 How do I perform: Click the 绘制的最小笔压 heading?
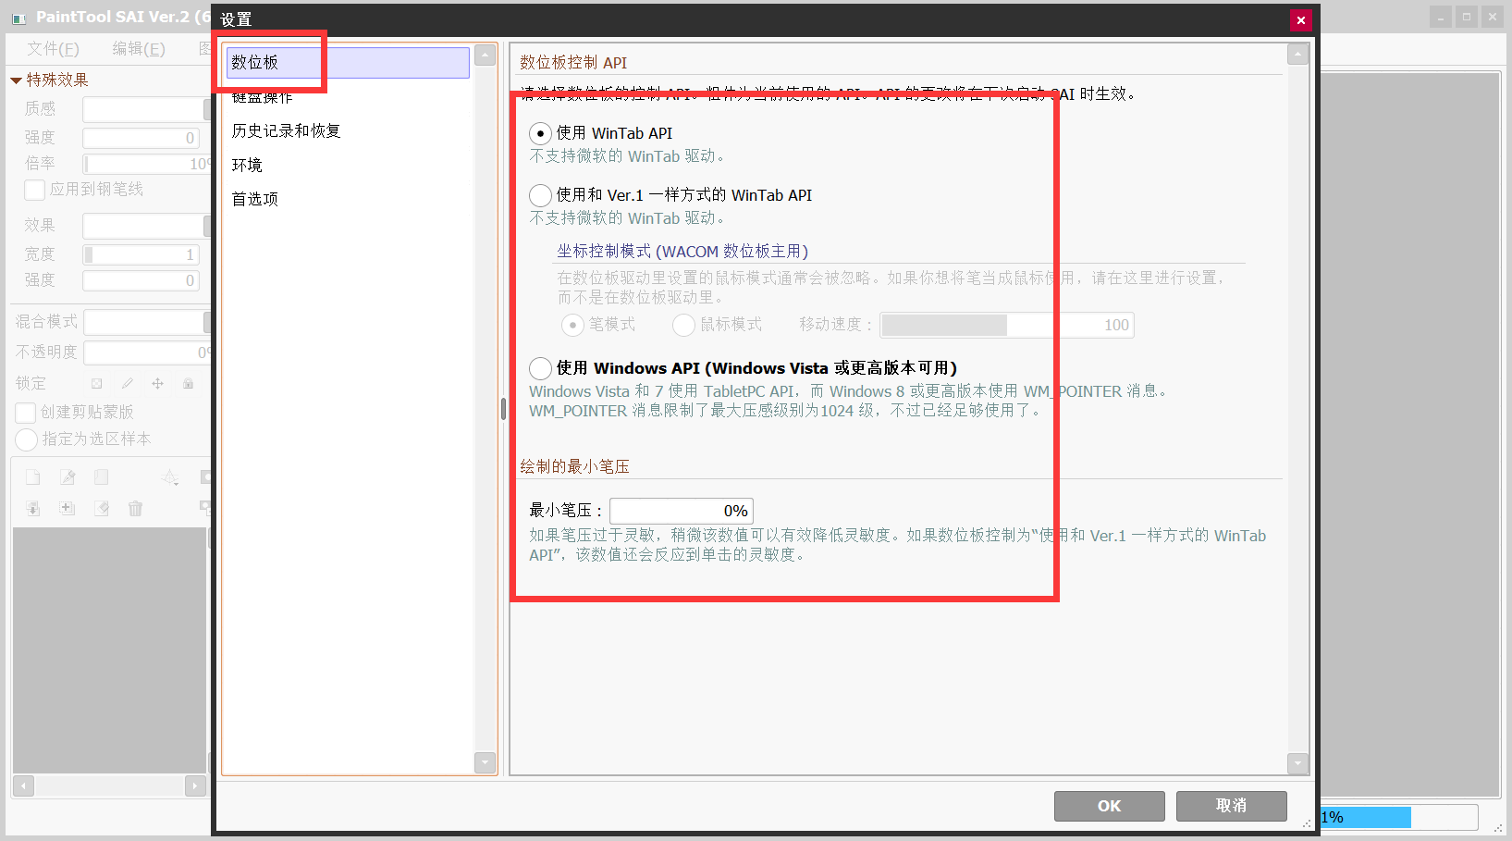574,466
